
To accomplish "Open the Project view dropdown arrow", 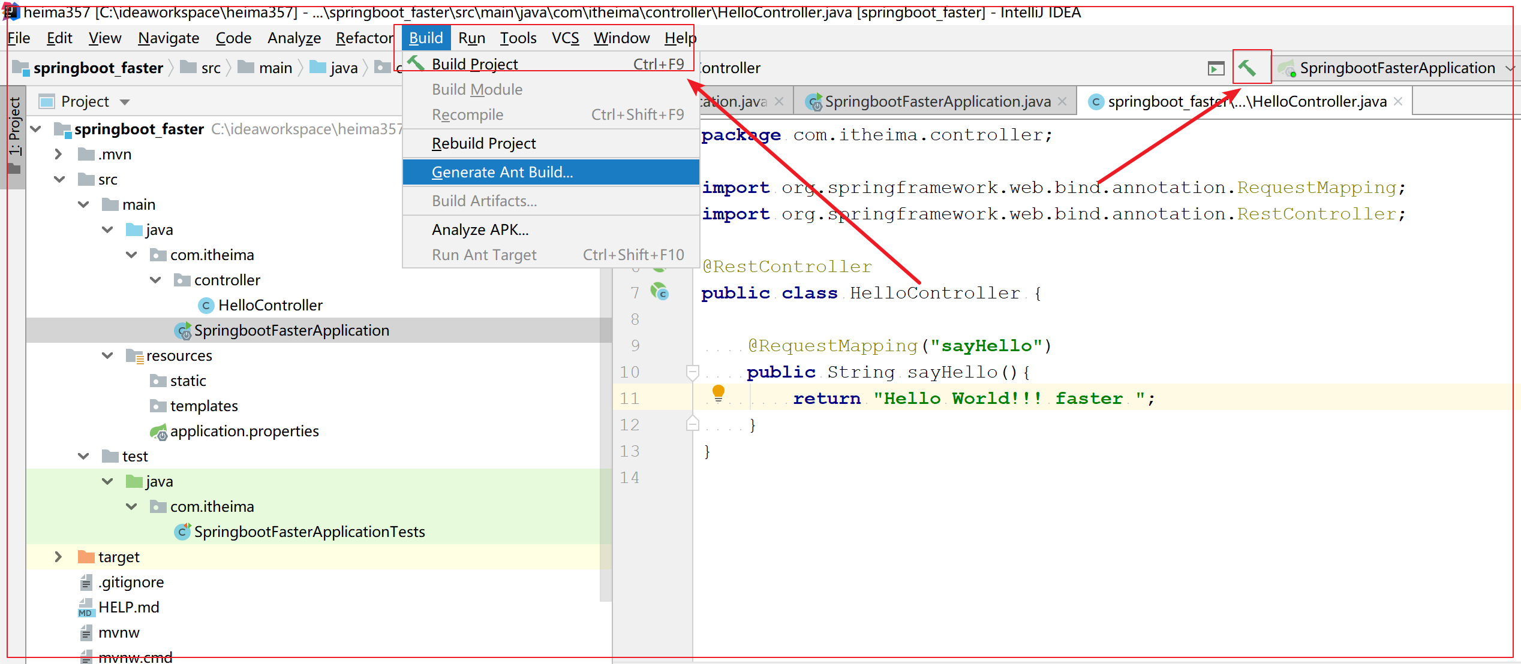I will 125,102.
